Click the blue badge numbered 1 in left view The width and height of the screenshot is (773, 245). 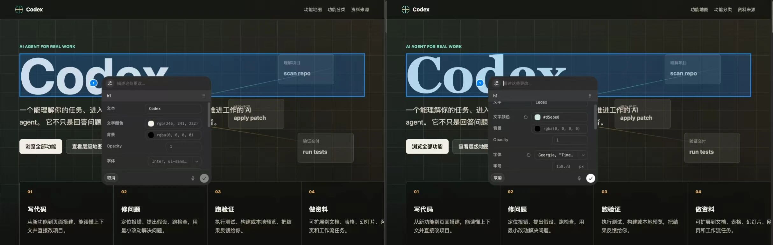pyautogui.click(x=94, y=83)
